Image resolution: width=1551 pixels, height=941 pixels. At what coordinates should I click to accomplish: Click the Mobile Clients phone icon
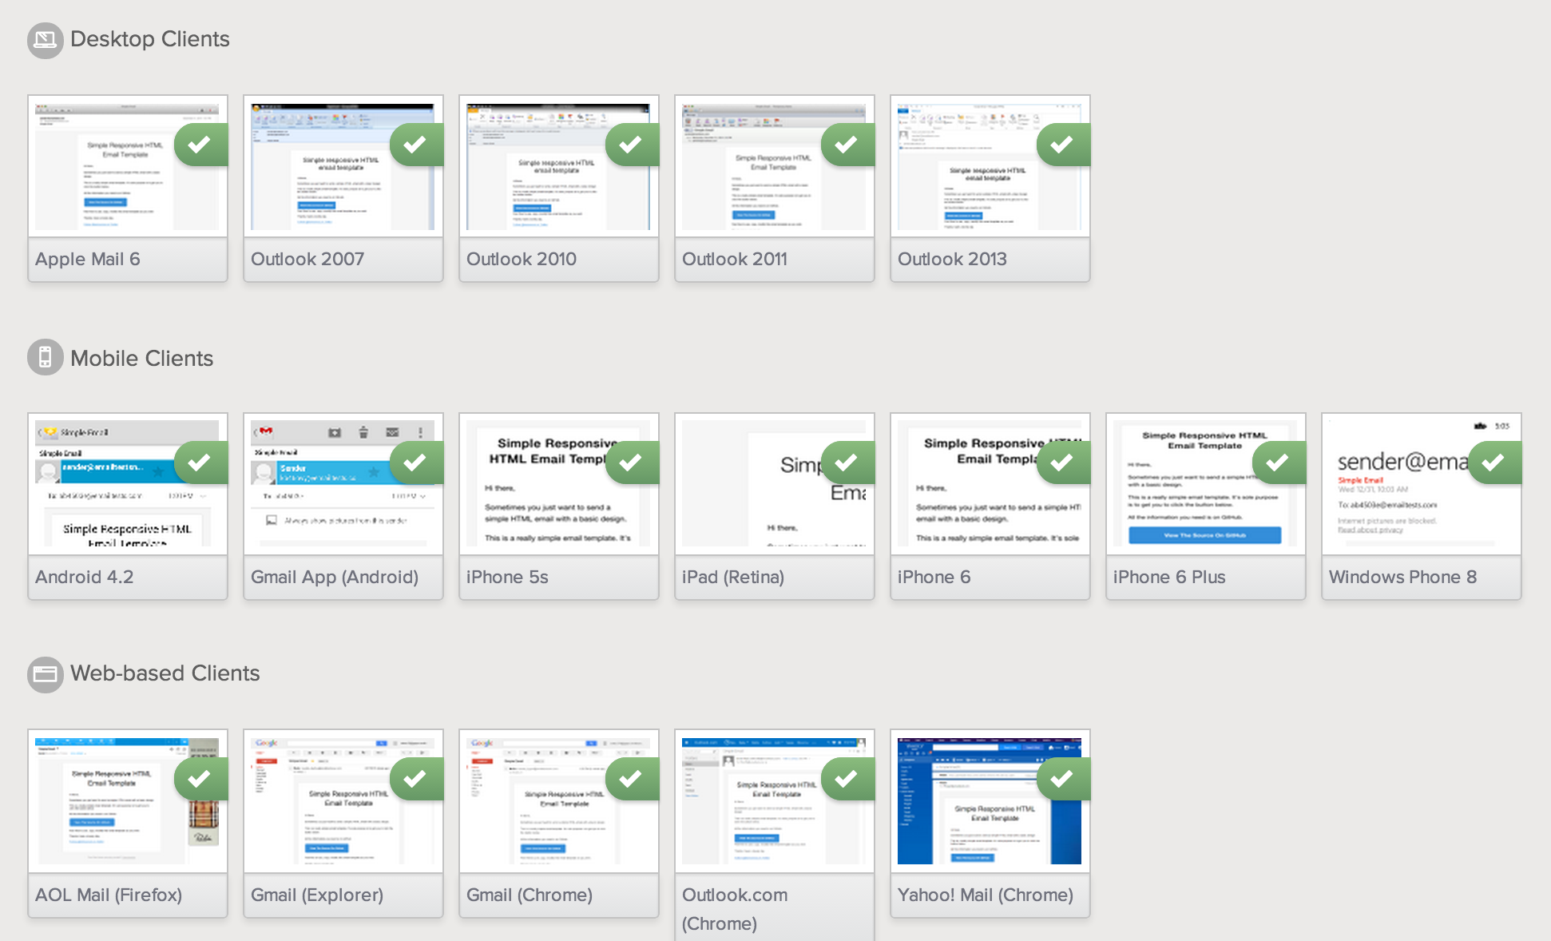pos(45,357)
